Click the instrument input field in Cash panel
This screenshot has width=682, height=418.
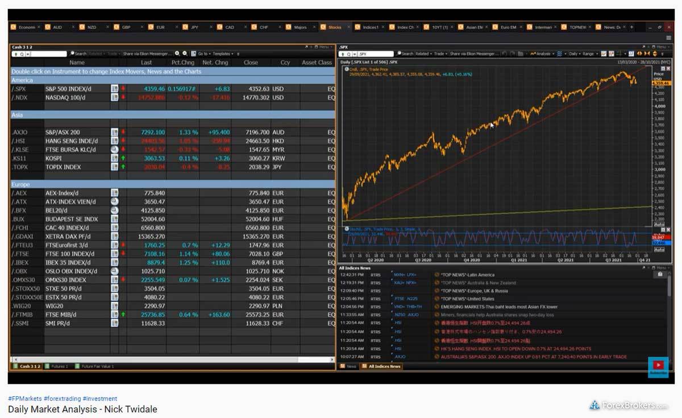click(48, 53)
